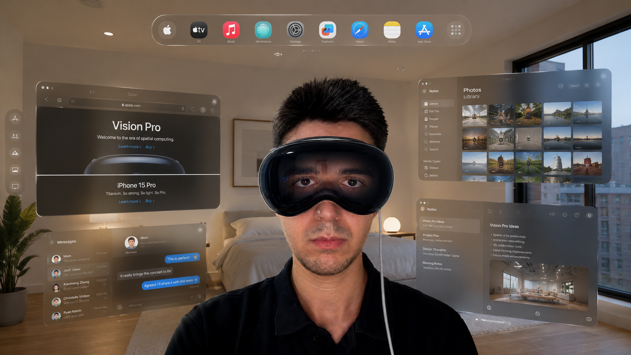Click the apple.com address bar
631x355 pixels.
[x=128, y=105]
